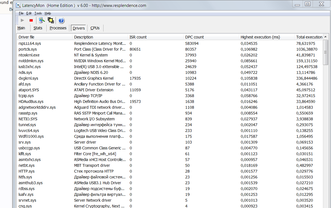The image size is (331, 208).
Task: Select the iusb3xhc.sys driver row
Action: pyautogui.click(x=170, y=67)
